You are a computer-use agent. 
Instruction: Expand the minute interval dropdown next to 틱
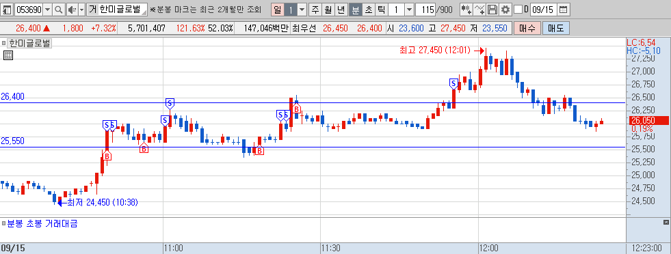(x=409, y=10)
